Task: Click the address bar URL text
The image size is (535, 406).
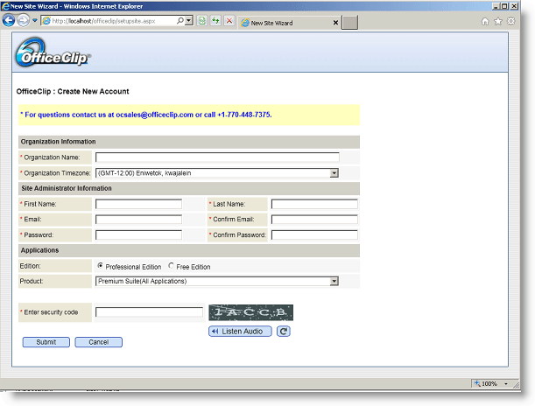Action: point(103,21)
